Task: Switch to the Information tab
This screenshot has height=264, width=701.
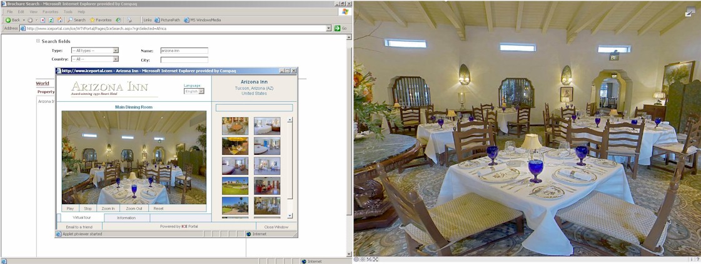Action: [127, 218]
